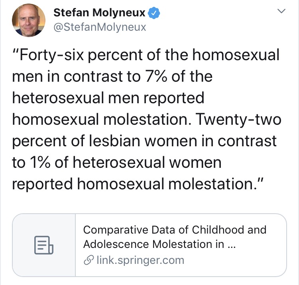Click the Stefan Molyneux display name
Image resolution: width=299 pixels, height=285 pixels.
click(x=99, y=13)
